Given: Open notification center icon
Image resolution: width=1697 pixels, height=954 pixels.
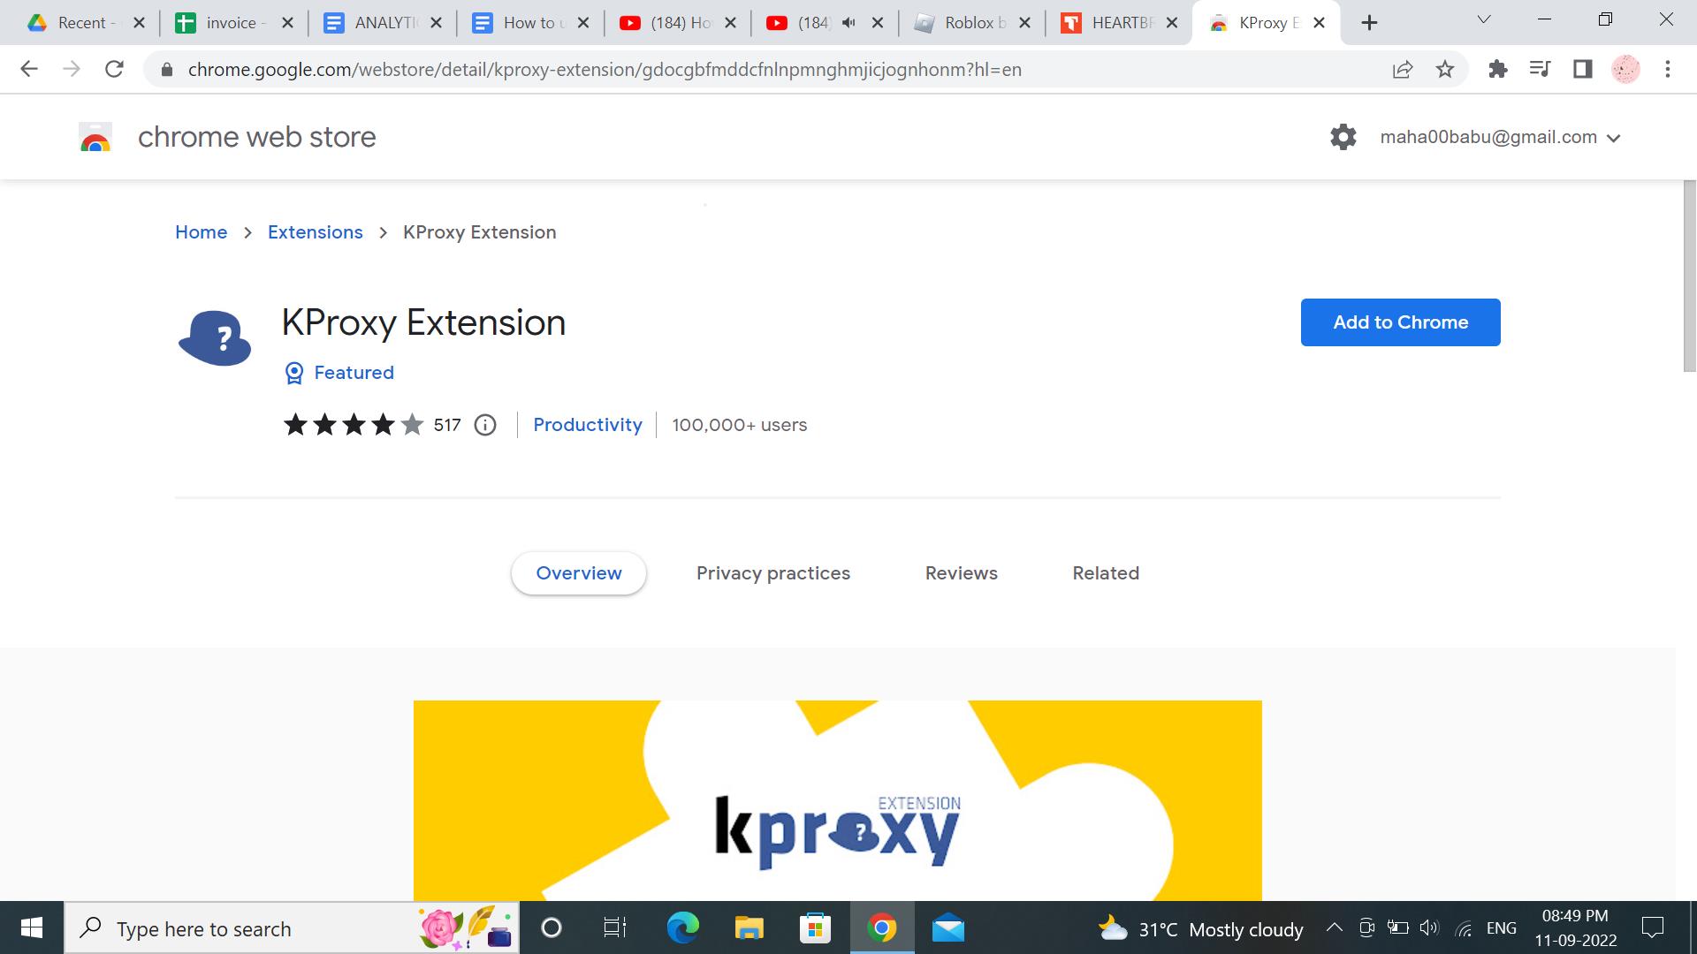Looking at the screenshot, I should pyautogui.click(x=1652, y=927).
